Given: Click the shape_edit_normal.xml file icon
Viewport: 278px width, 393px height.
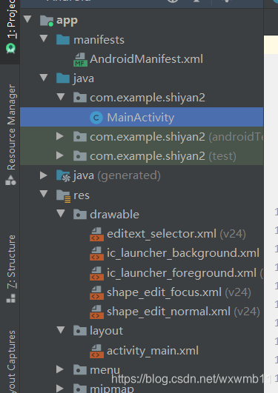Looking at the screenshot, I should coord(96,312).
